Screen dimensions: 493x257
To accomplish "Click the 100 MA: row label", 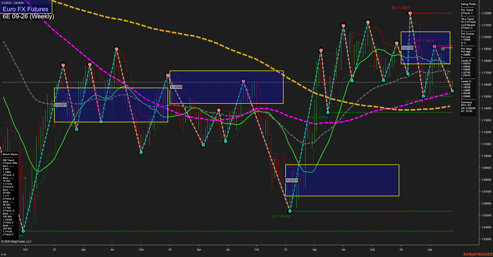I will coord(8,217).
